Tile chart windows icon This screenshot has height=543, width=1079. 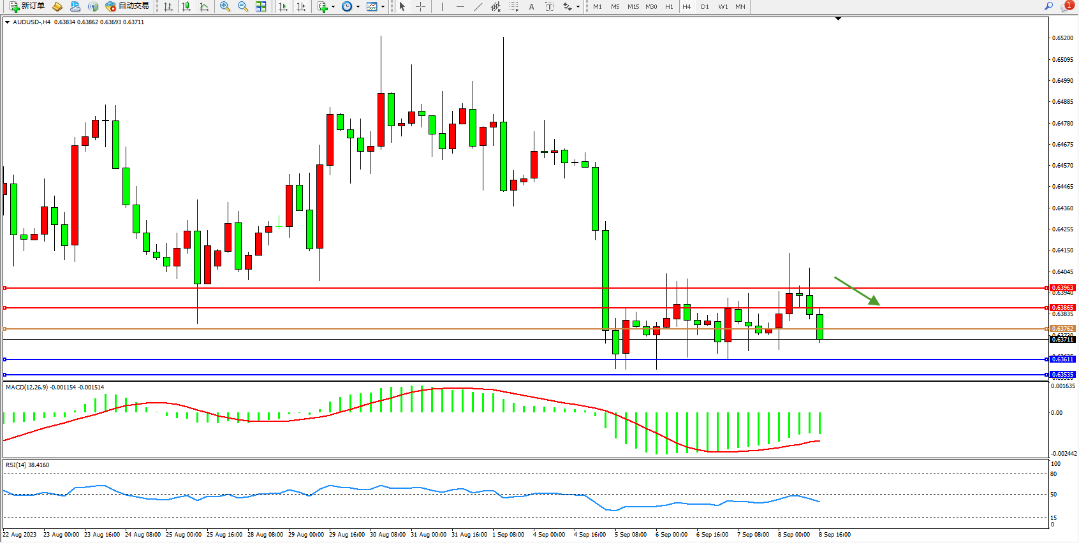click(x=261, y=6)
